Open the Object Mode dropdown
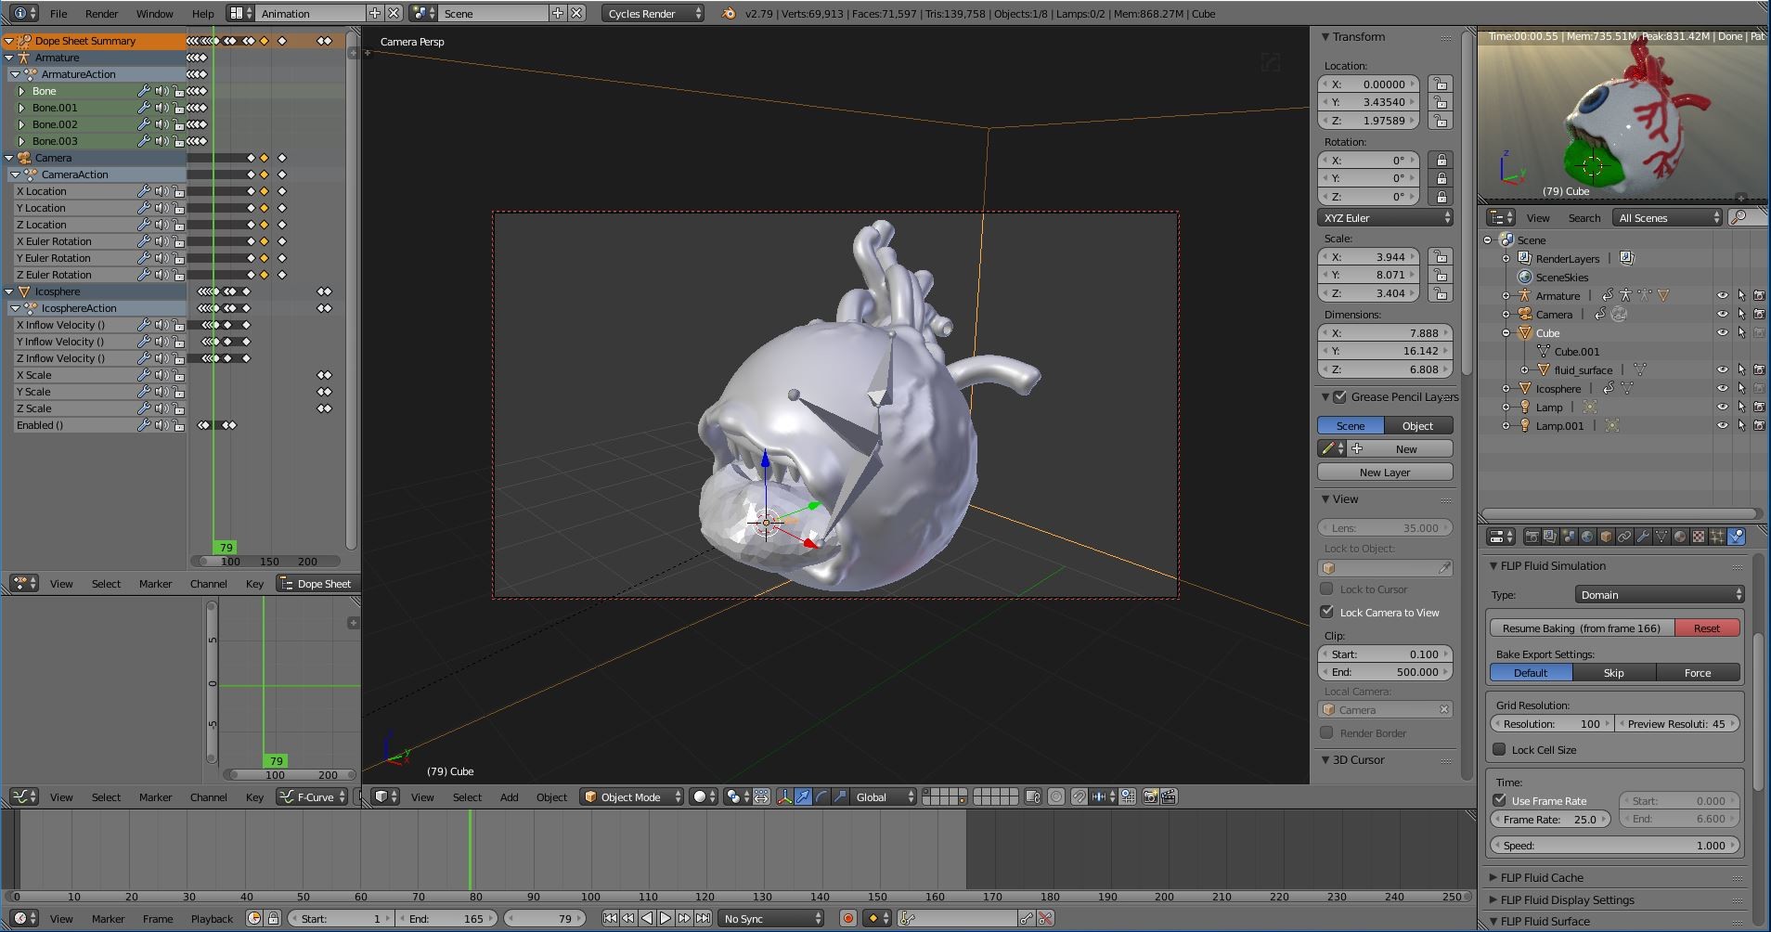 pos(632,796)
